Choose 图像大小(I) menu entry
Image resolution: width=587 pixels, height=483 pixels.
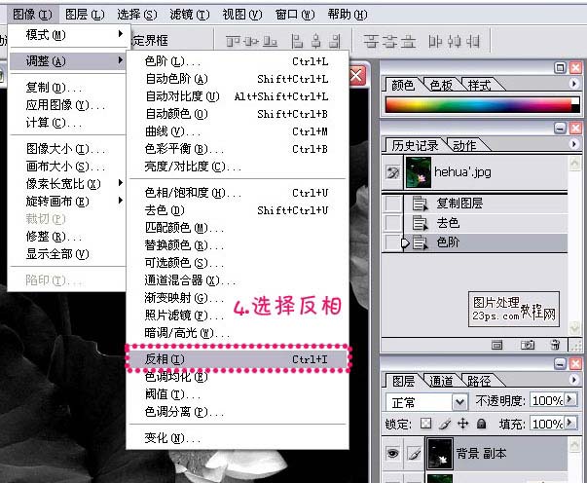(69, 149)
